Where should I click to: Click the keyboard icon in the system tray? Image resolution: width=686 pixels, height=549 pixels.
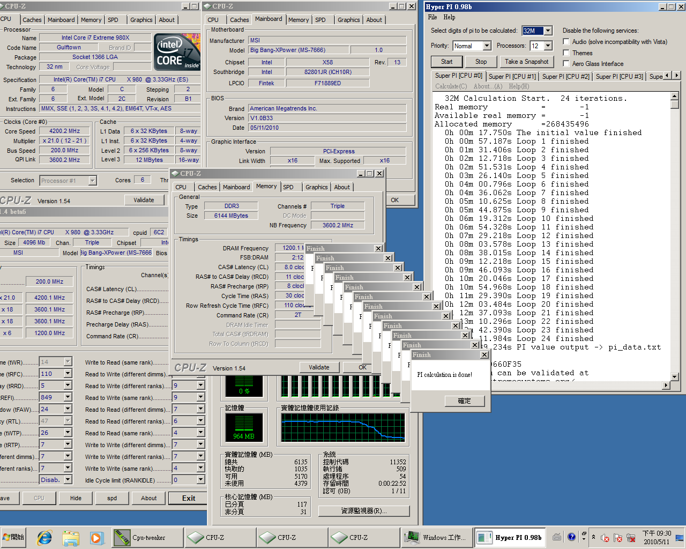tap(557, 537)
